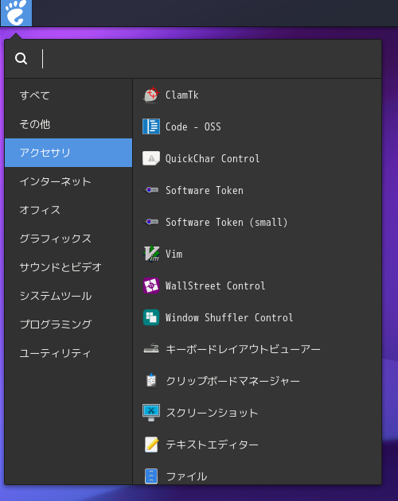398x501 pixels.
Task: Focus the application search field
Action: point(193,59)
